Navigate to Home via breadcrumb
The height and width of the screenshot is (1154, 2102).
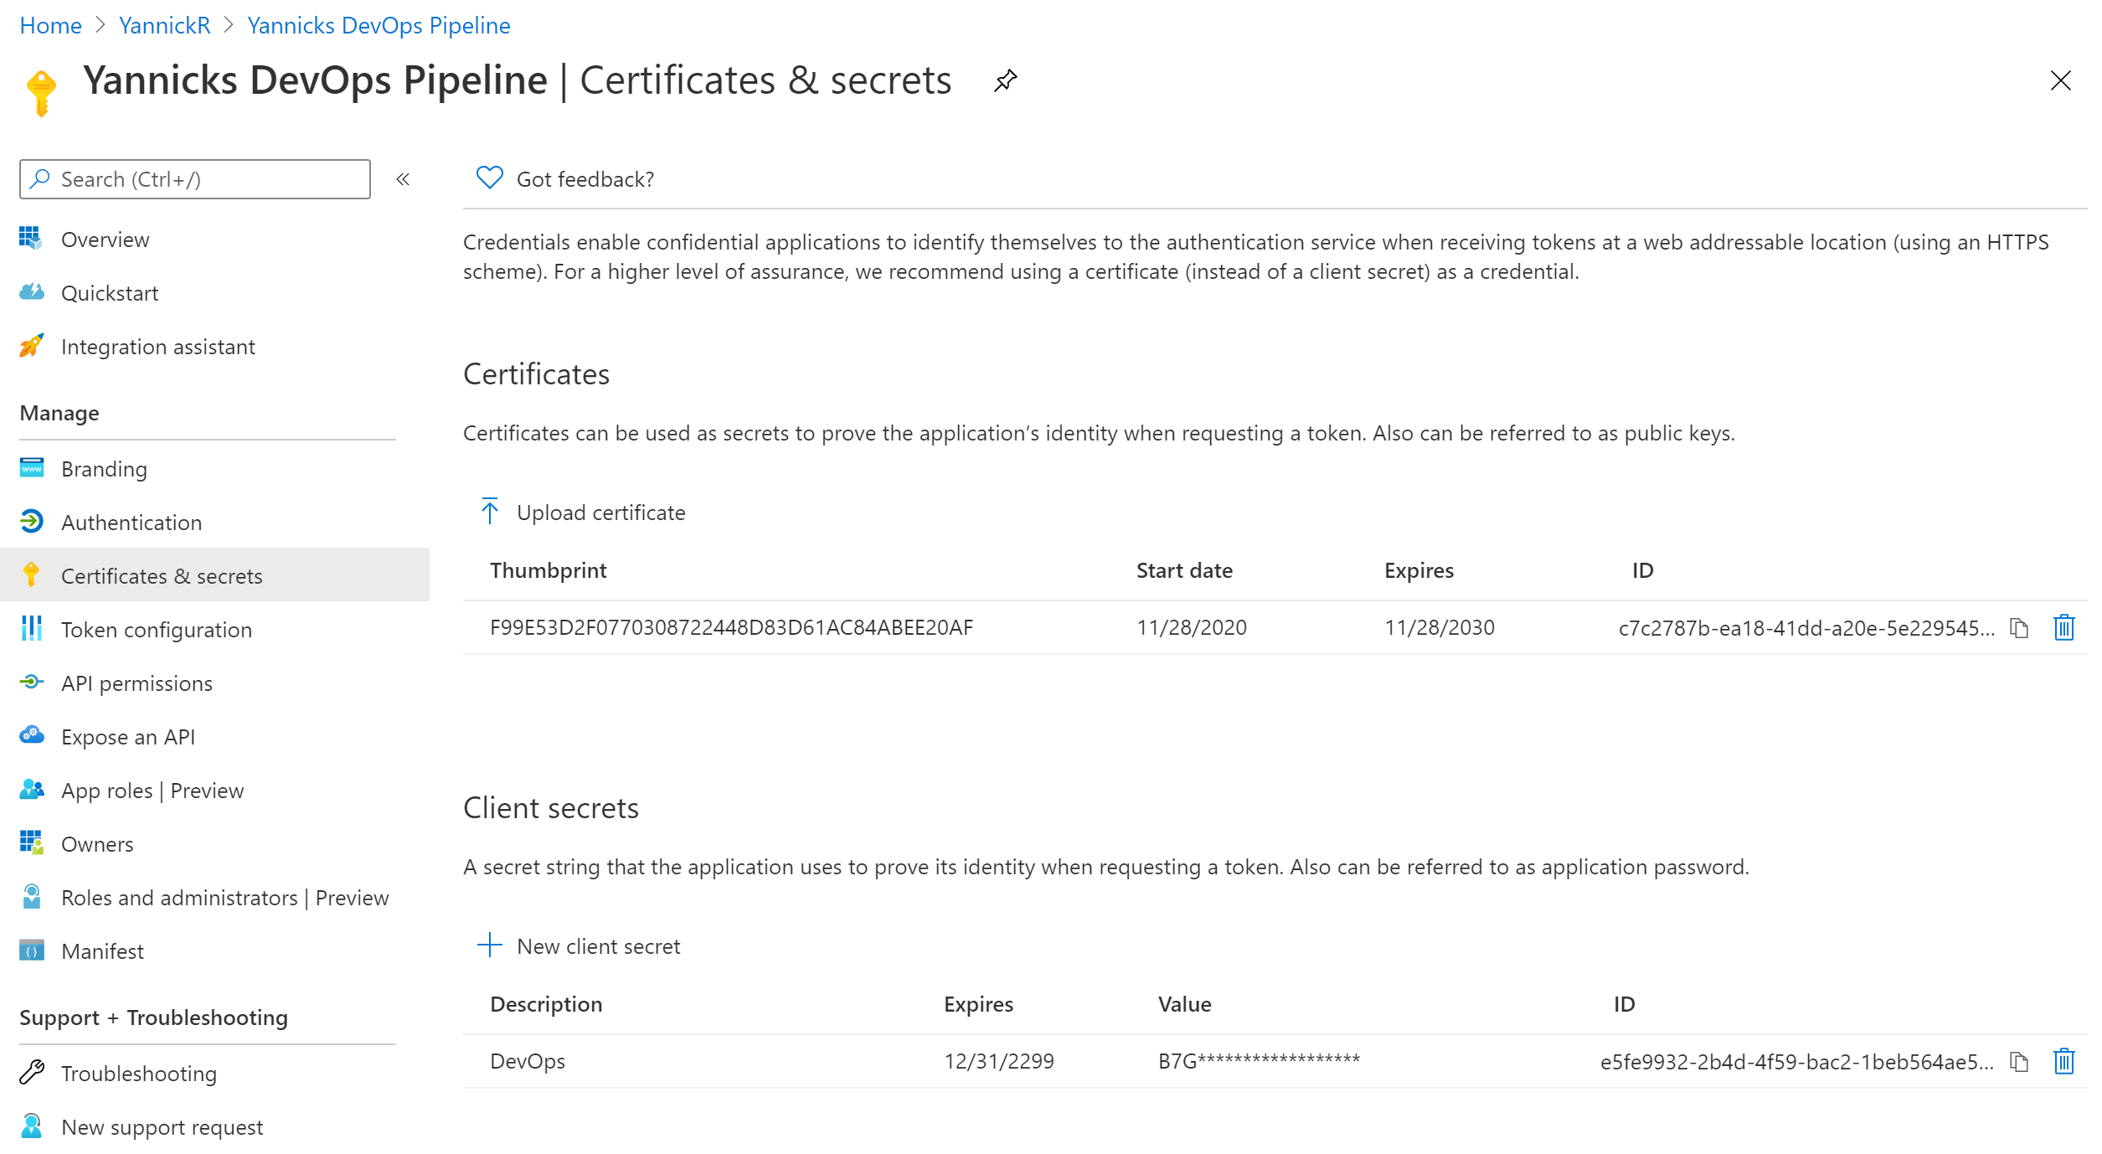50,25
